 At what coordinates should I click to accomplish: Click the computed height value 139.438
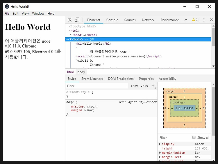click(202, 148)
